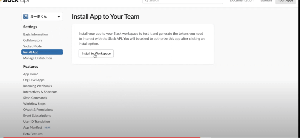Open Basic Information settings
This screenshot has height=138, width=300.
point(35,34)
